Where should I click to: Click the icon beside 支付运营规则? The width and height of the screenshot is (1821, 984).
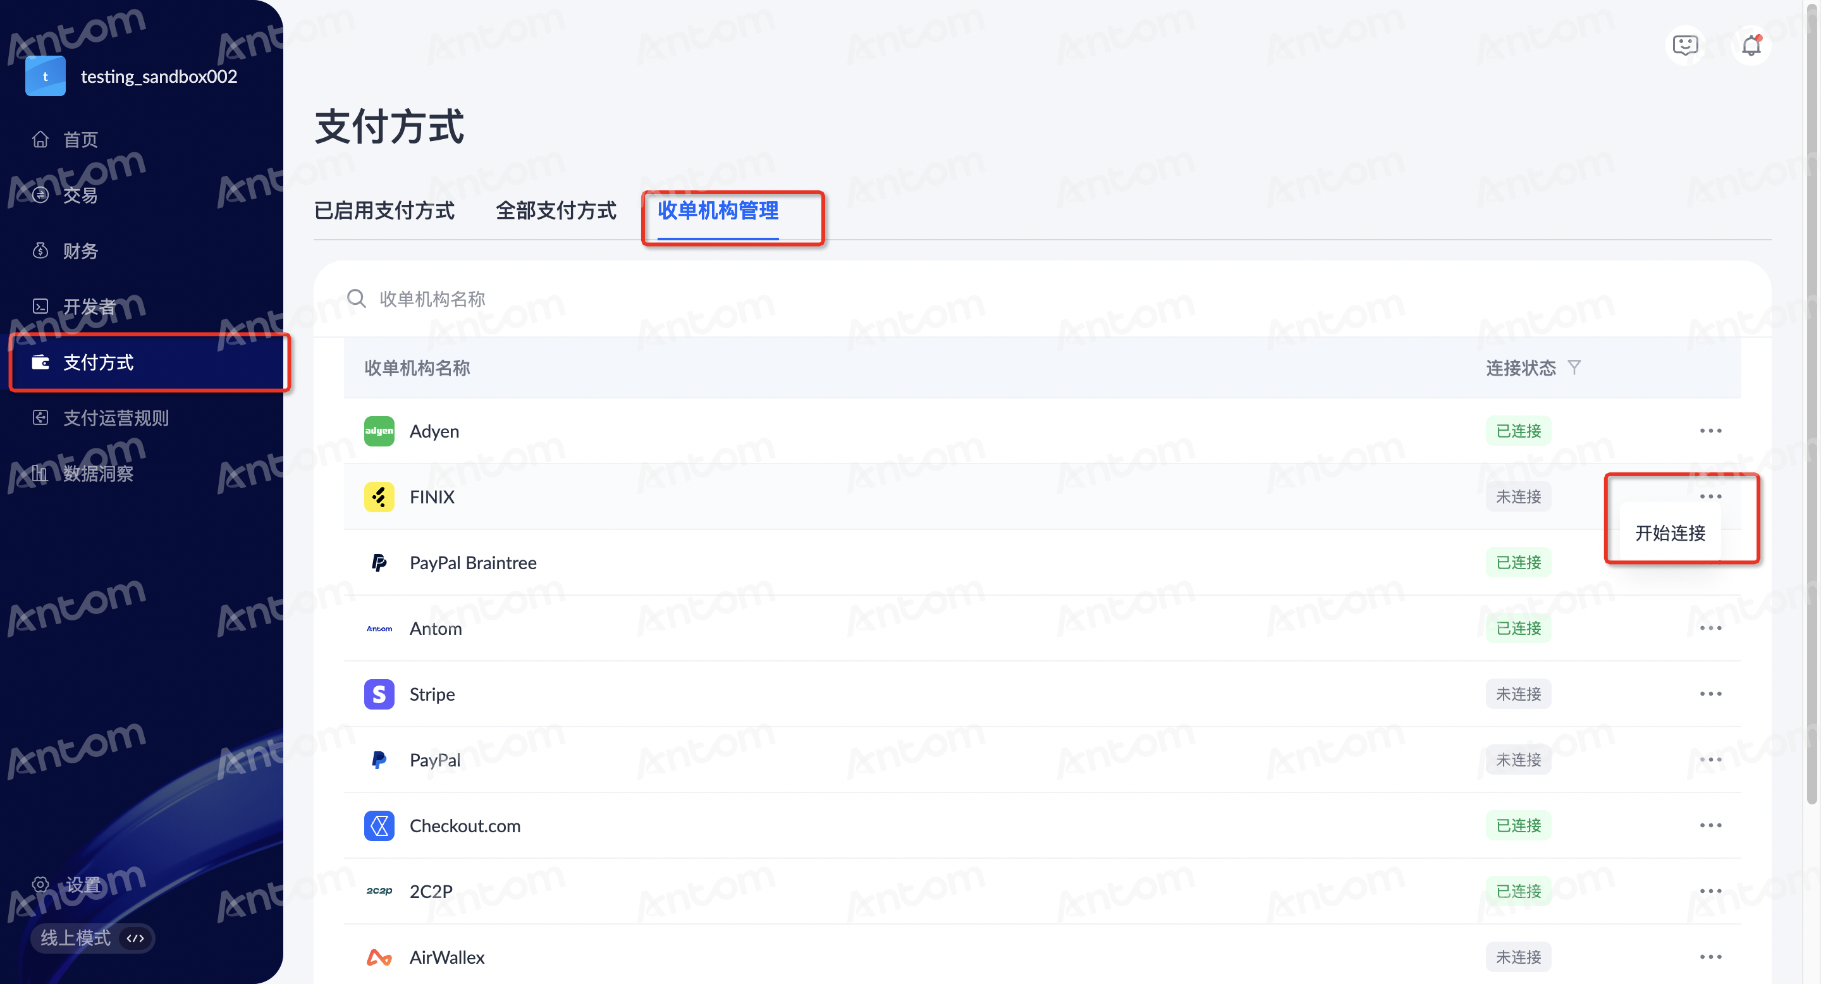tap(40, 418)
